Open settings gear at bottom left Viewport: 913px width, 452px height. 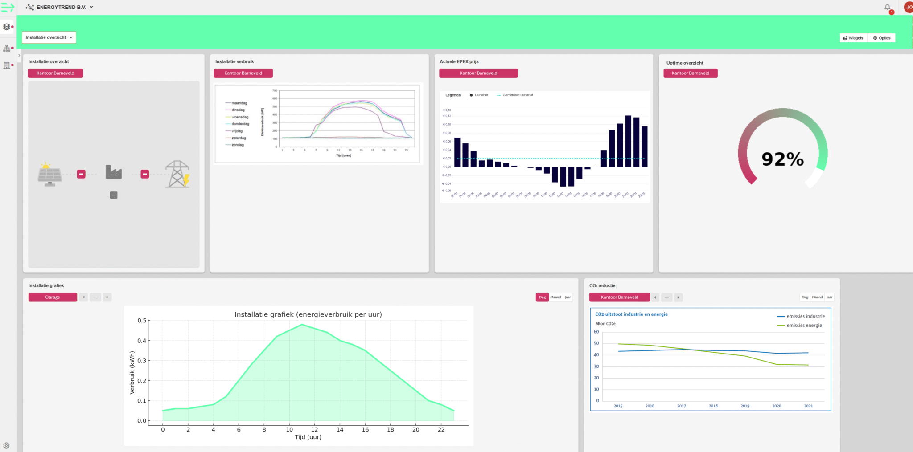point(6,445)
